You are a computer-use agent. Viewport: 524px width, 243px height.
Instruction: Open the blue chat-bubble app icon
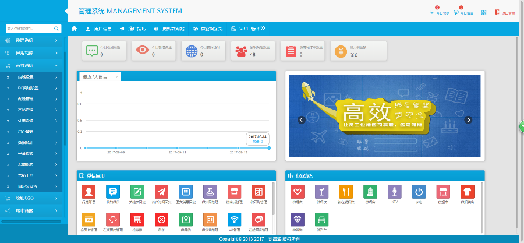click(x=112, y=192)
